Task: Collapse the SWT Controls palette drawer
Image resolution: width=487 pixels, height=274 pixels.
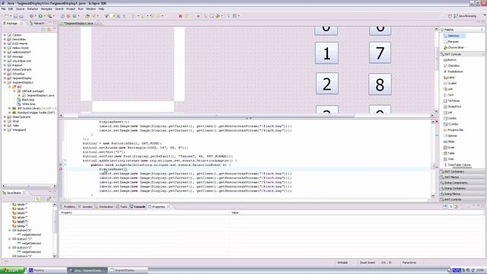Action: coord(462,54)
